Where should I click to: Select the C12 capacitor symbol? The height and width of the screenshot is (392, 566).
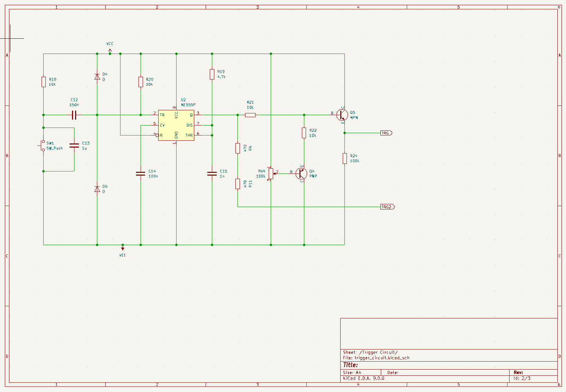(74, 115)
